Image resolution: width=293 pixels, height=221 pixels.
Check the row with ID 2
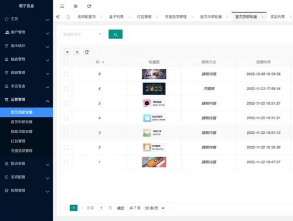point(66,147)
